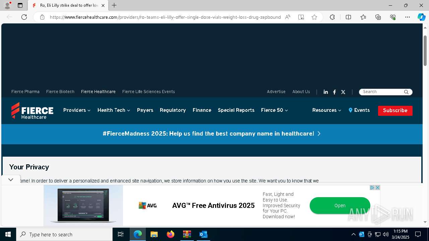
Task: Click the address bar URL
Action: [165, 17]
